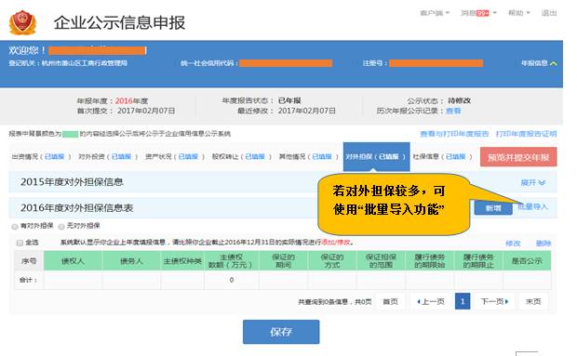Click the 保证的期间 column header

pyautogui.click(x=283, y=261)
